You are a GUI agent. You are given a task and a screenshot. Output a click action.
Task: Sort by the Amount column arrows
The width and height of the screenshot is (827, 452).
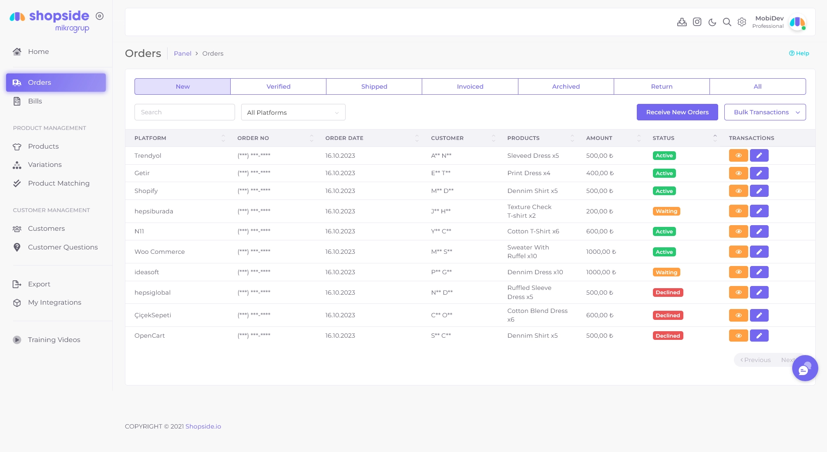[639, 138]
